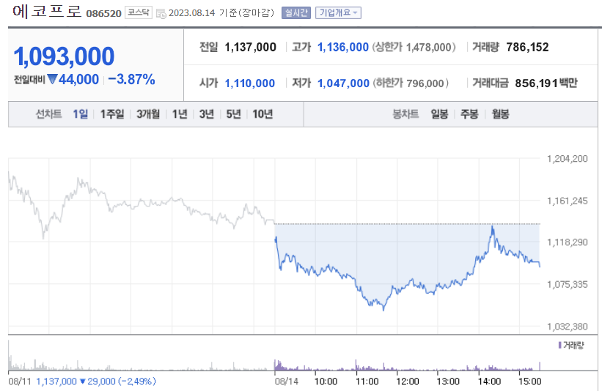Screen dimensions: 602x391
Task: Open the 일봉 daily candle chart
Action: pos(439,113)
